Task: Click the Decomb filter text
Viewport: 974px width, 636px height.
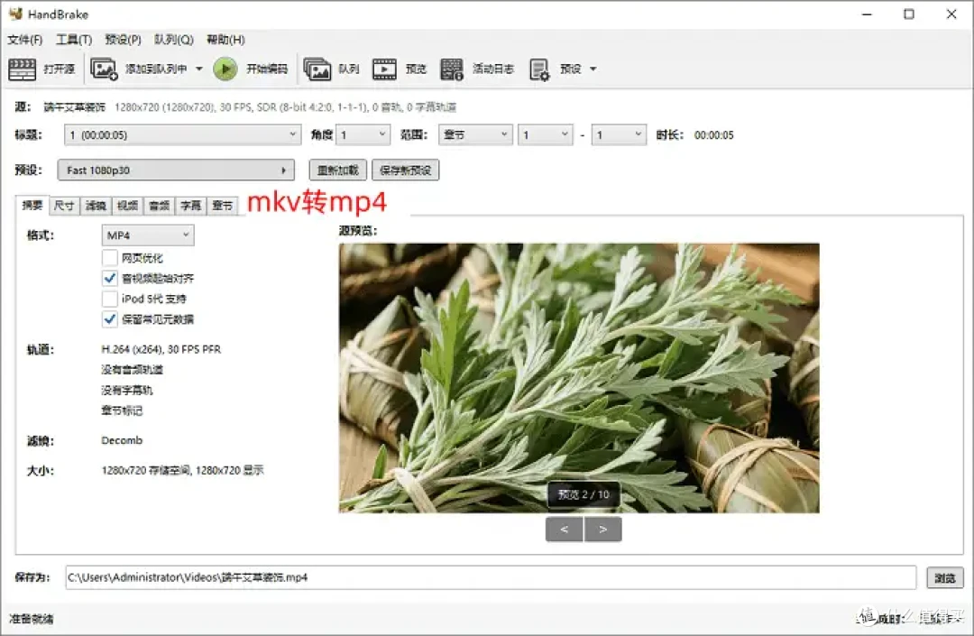Action: 122,440
